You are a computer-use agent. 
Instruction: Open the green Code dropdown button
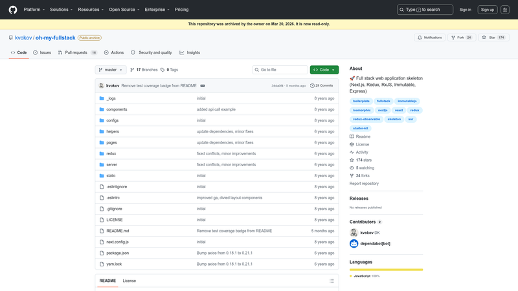(x=324, y=70)
